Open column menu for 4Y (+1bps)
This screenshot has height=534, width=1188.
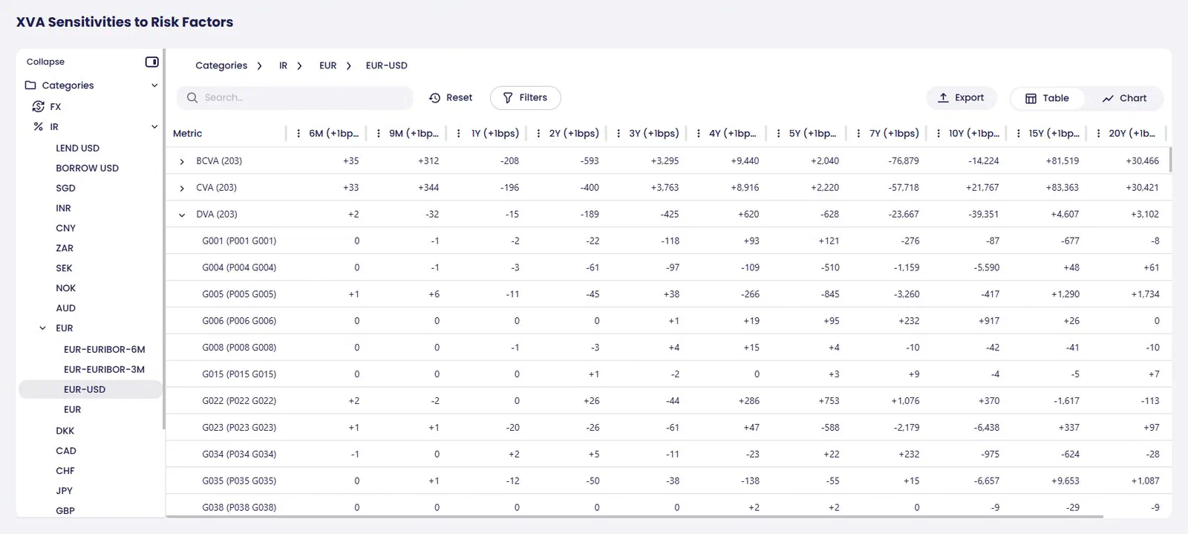coord(699,134)
